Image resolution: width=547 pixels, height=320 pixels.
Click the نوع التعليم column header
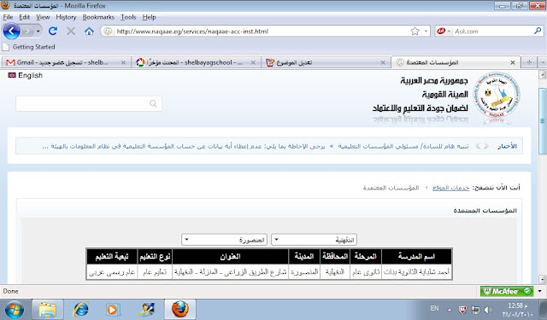tap(155, 257)
